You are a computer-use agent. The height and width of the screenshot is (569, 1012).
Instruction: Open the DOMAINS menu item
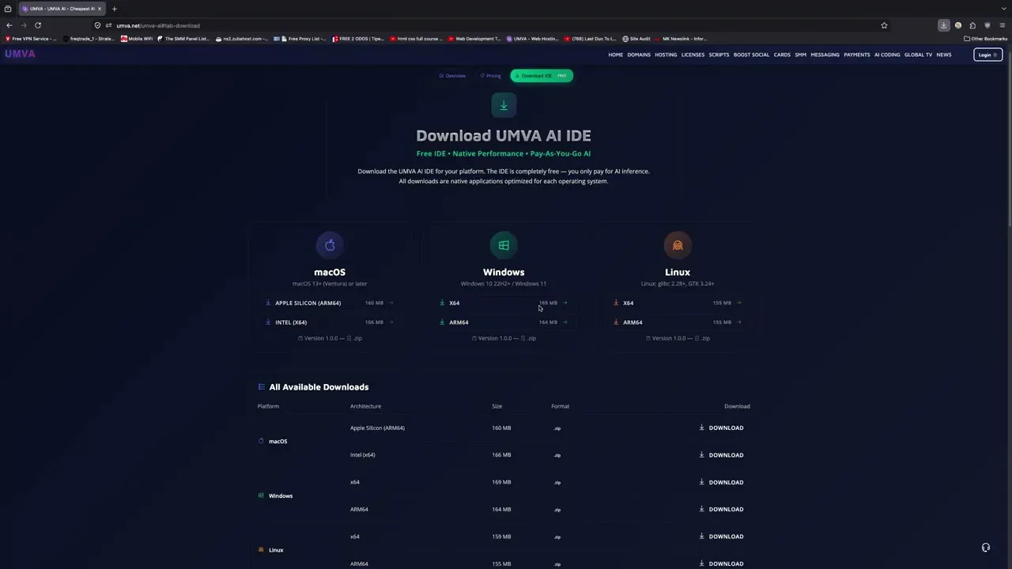pos(639,55)
